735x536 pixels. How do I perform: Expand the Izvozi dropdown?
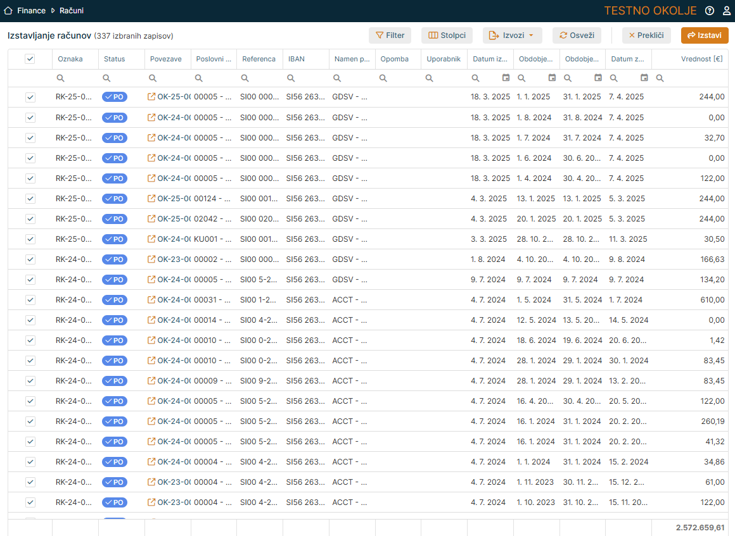pos(512,35)
